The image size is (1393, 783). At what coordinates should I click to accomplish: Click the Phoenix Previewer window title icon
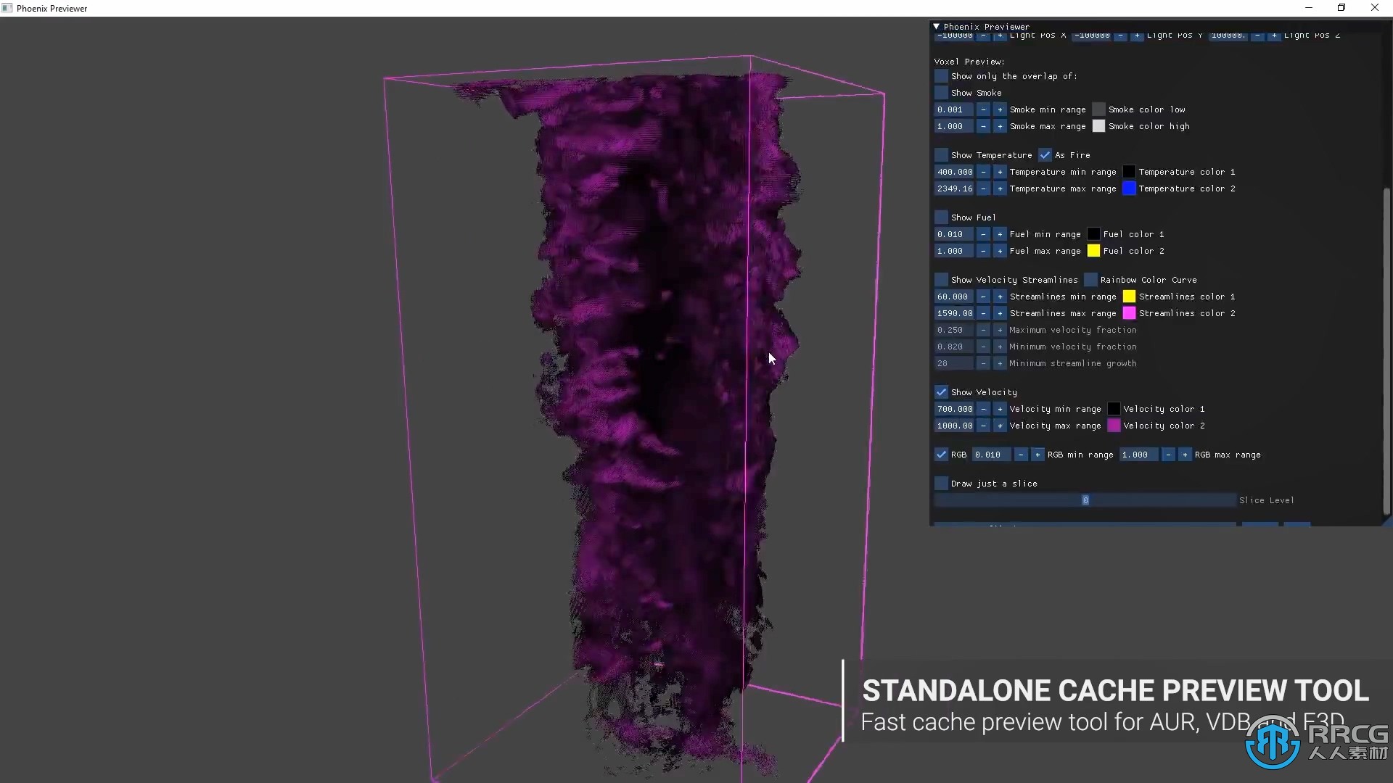7,8
